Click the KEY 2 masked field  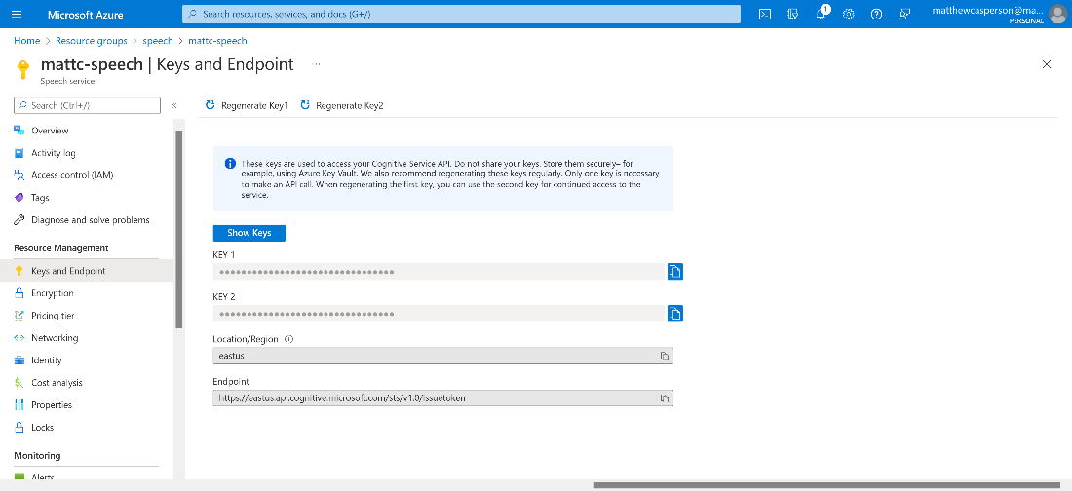tap(439, 313)
